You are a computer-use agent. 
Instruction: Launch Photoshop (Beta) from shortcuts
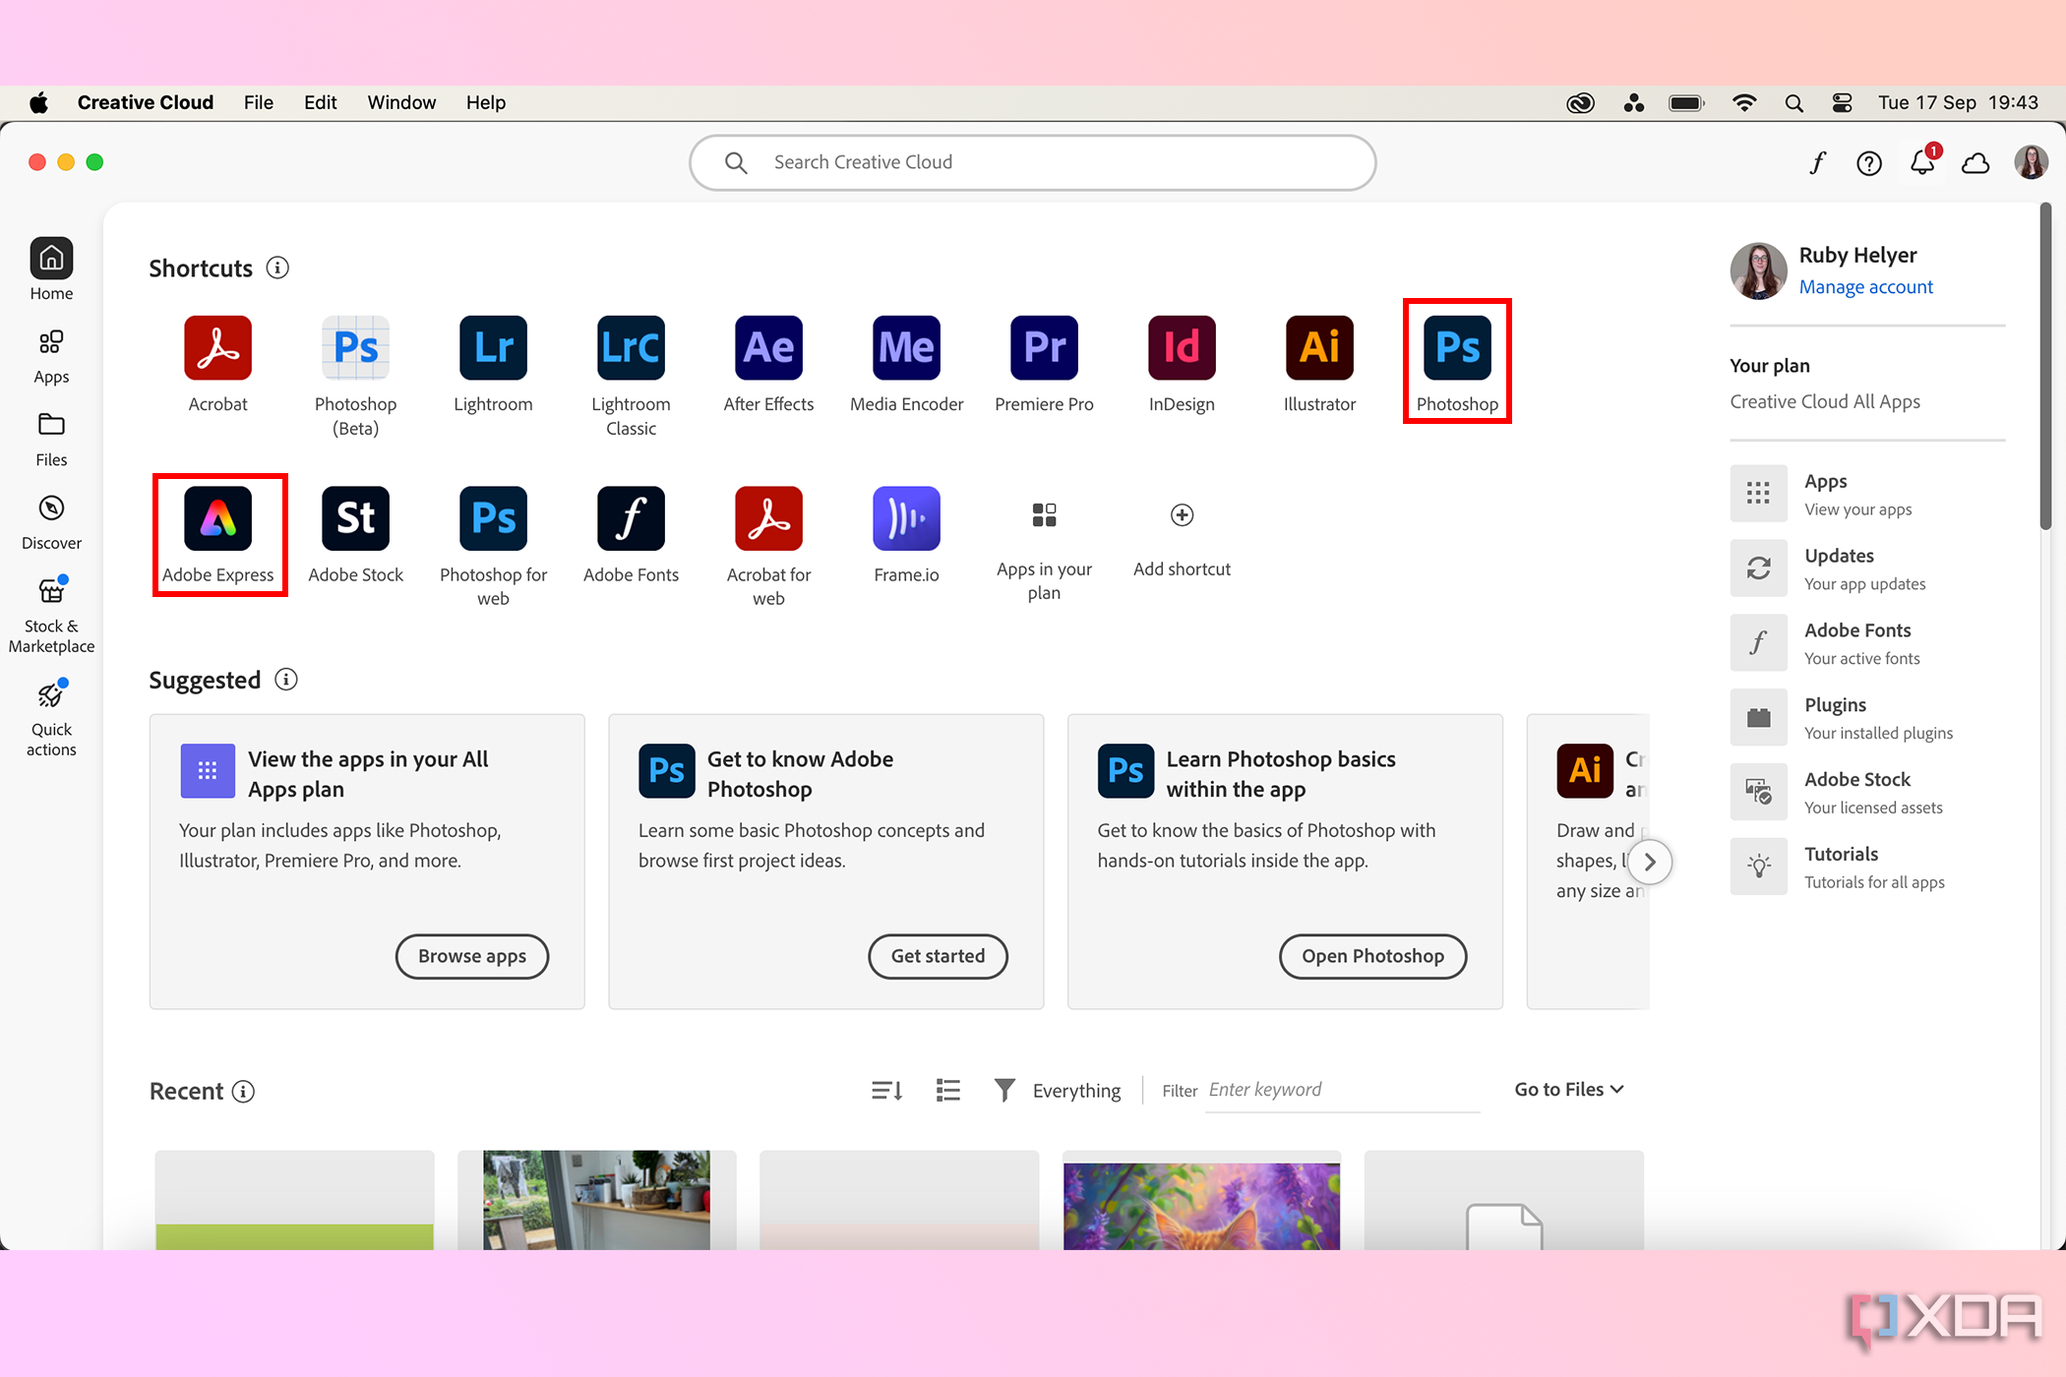click(355, 348)
